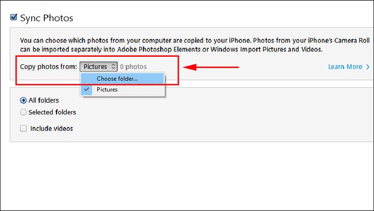This screenshot has height=211, width=374.
Task: Click the photo sync description paragraph
Action: (194, 45)
